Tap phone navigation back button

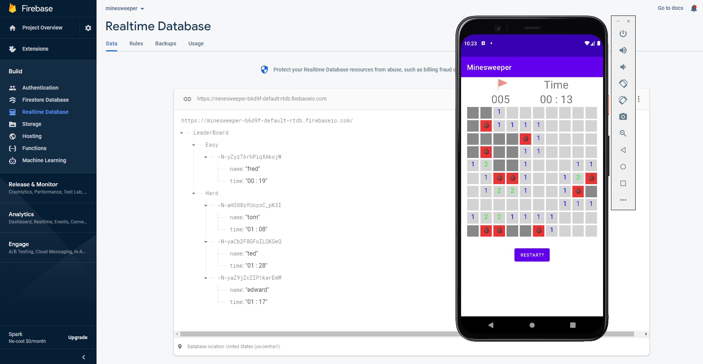[491, 325]
